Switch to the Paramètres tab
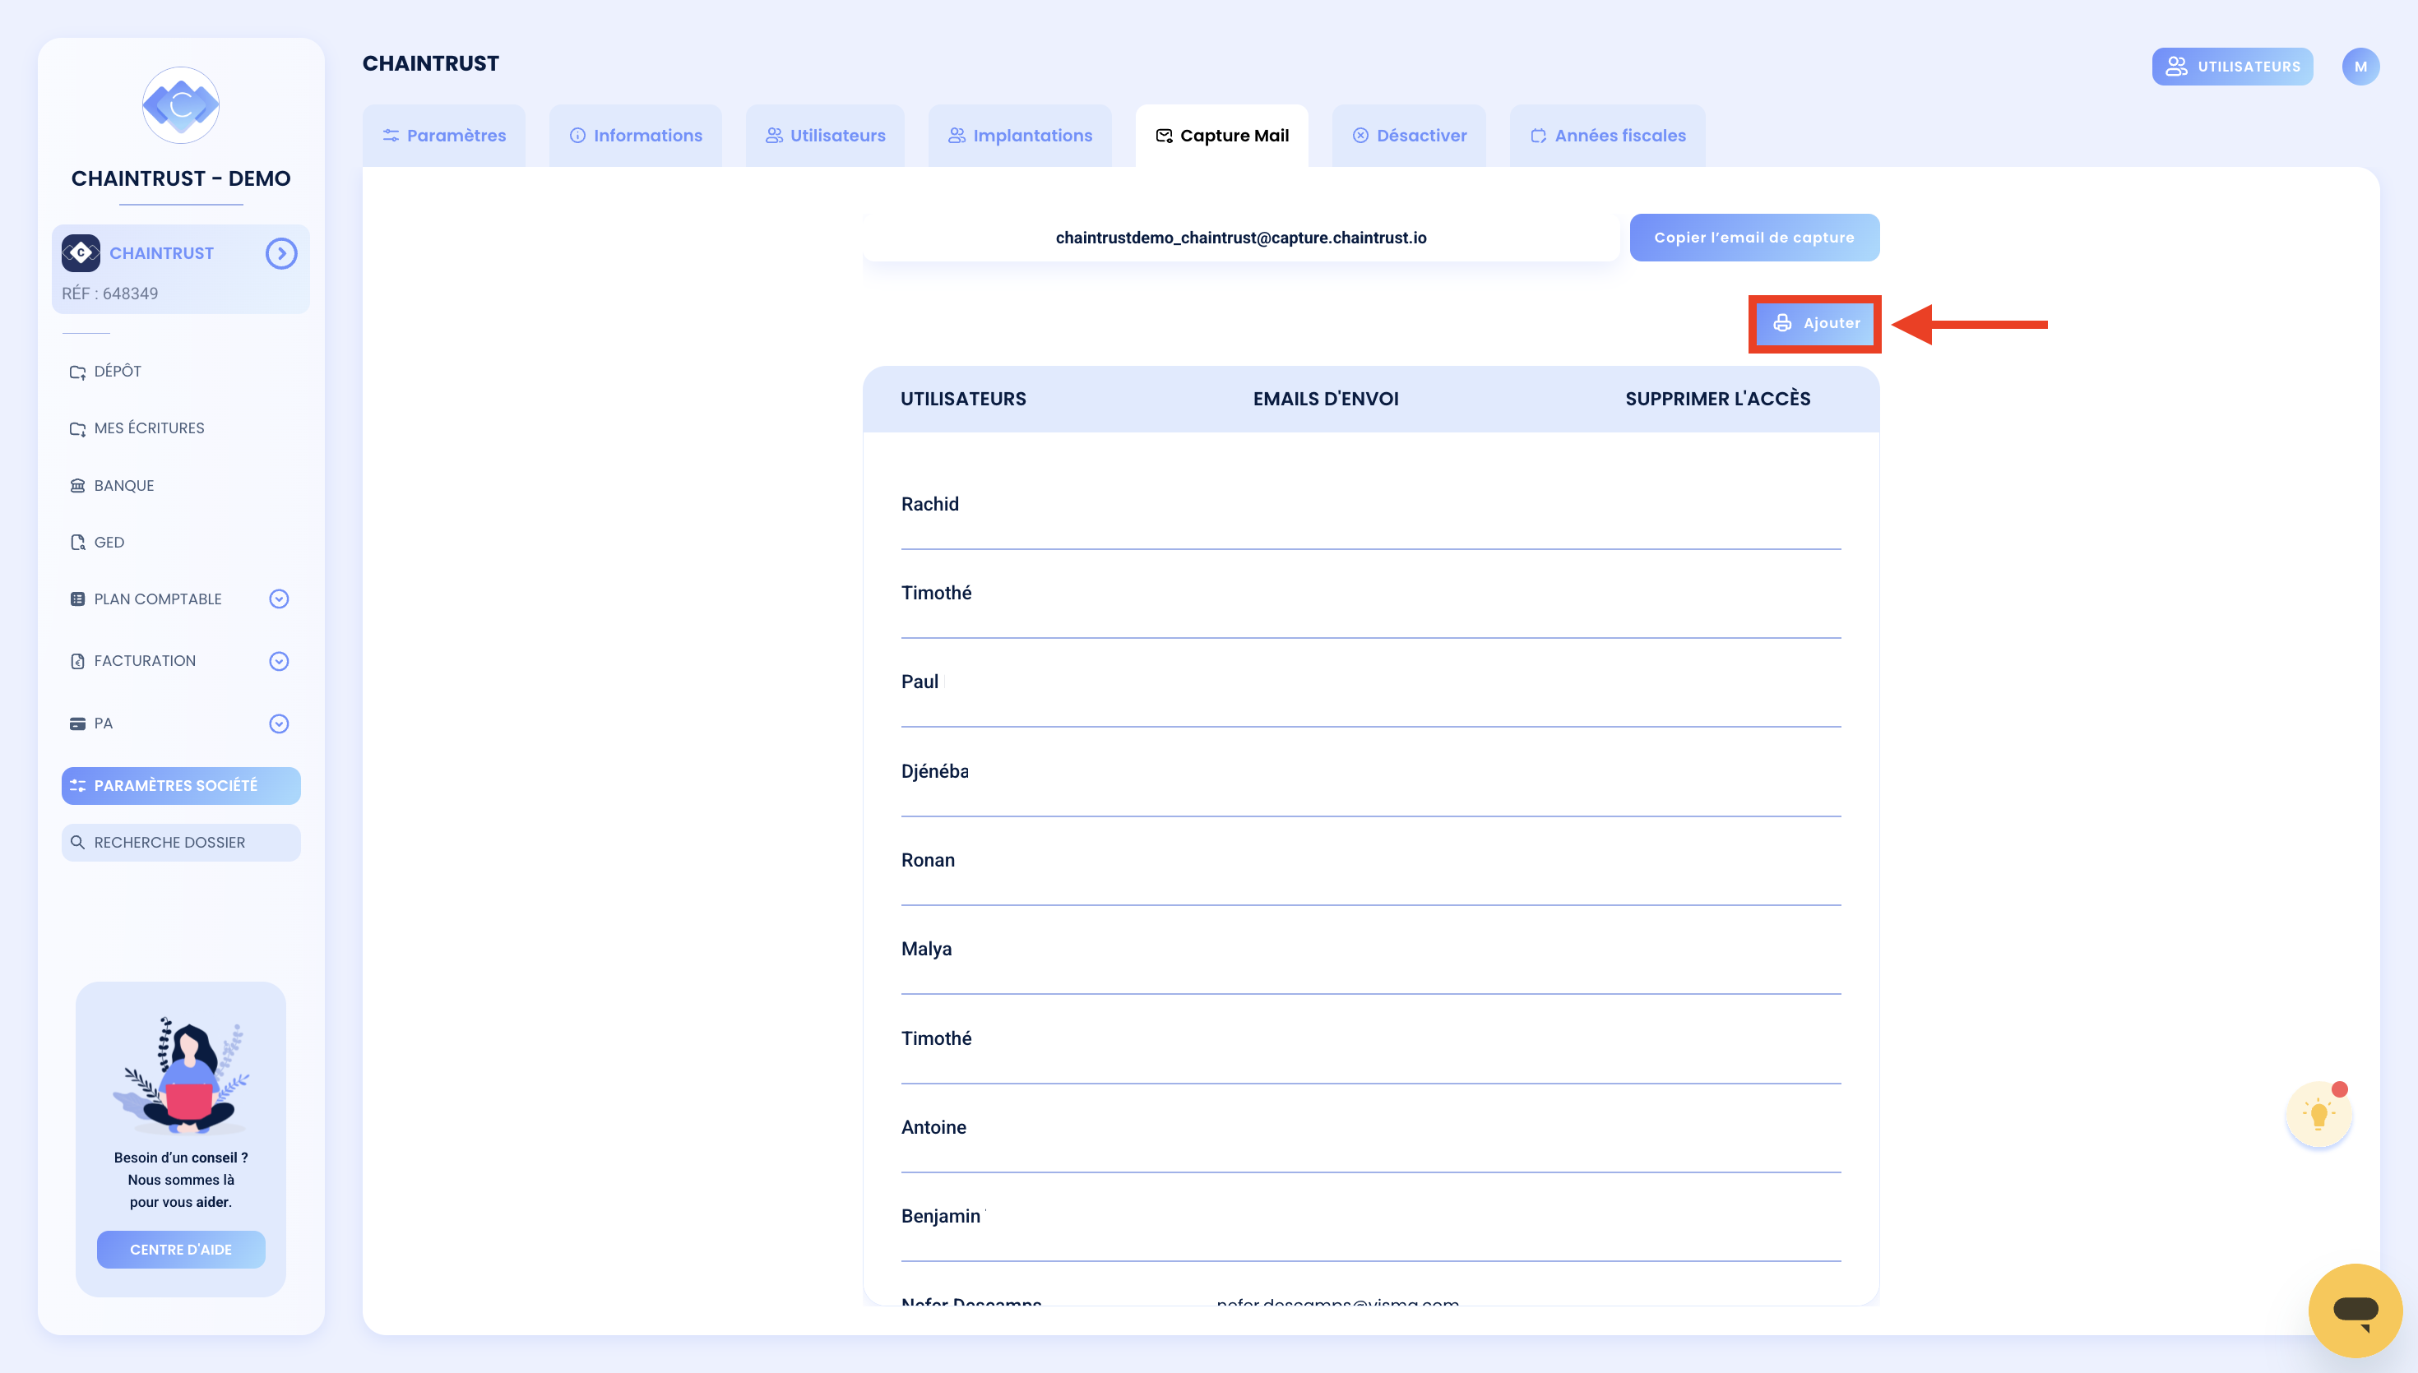The height and width of the screenshot is (1373, 2418). [x=444, y=136]
